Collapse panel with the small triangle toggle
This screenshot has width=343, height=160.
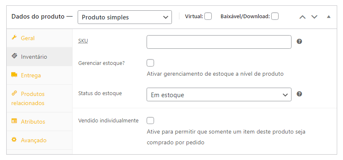pyautogui.click(x=328, y=17)
